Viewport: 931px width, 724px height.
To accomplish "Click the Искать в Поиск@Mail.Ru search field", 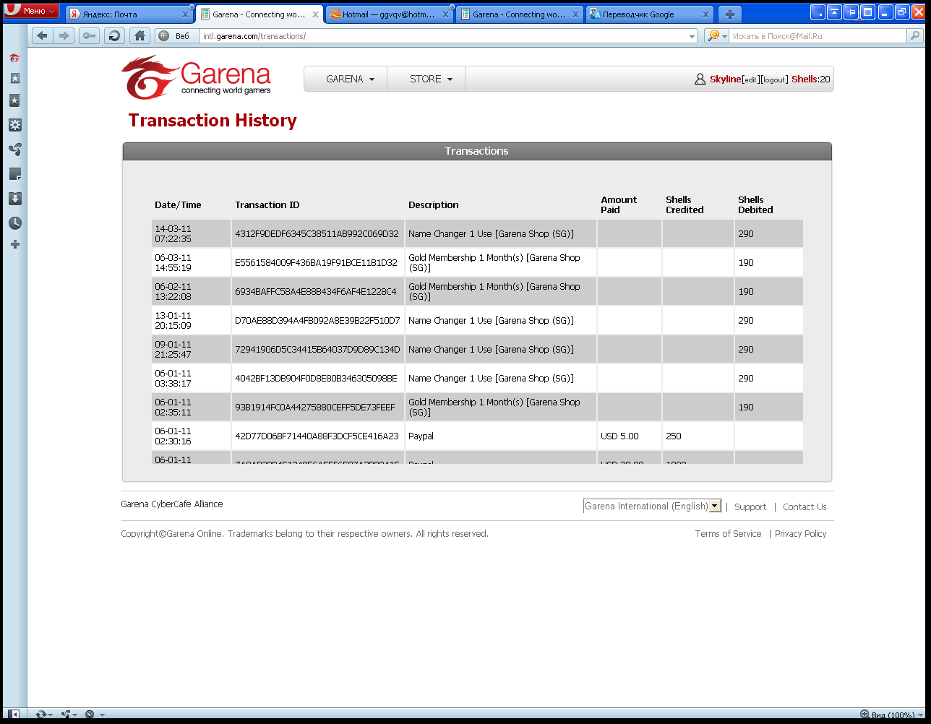I will [818, 36].
